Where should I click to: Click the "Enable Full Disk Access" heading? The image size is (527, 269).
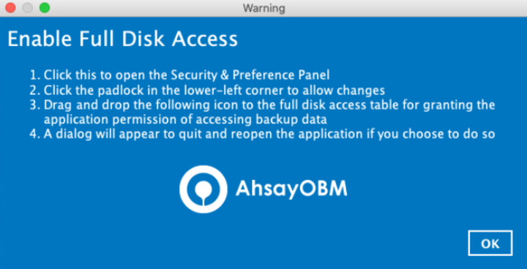(123, 39)
